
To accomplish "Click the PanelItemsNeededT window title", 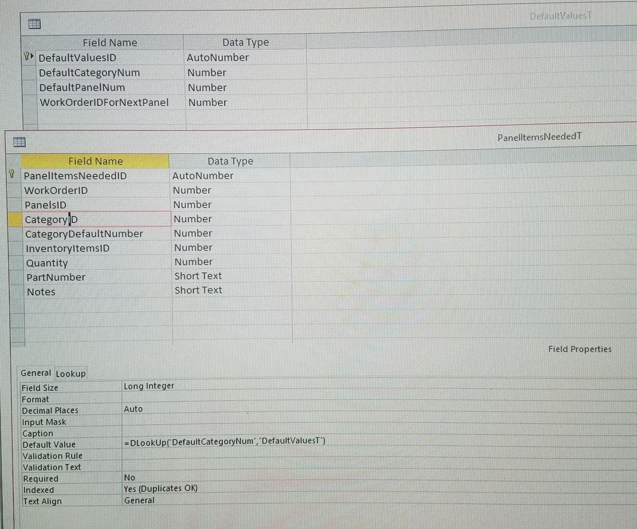I will 540,137.
